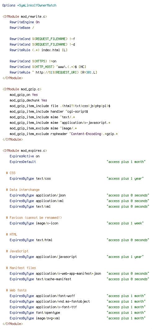
Task: Click the Content-Encoding rspheader exclude line
Action: [x=64, y=134]
